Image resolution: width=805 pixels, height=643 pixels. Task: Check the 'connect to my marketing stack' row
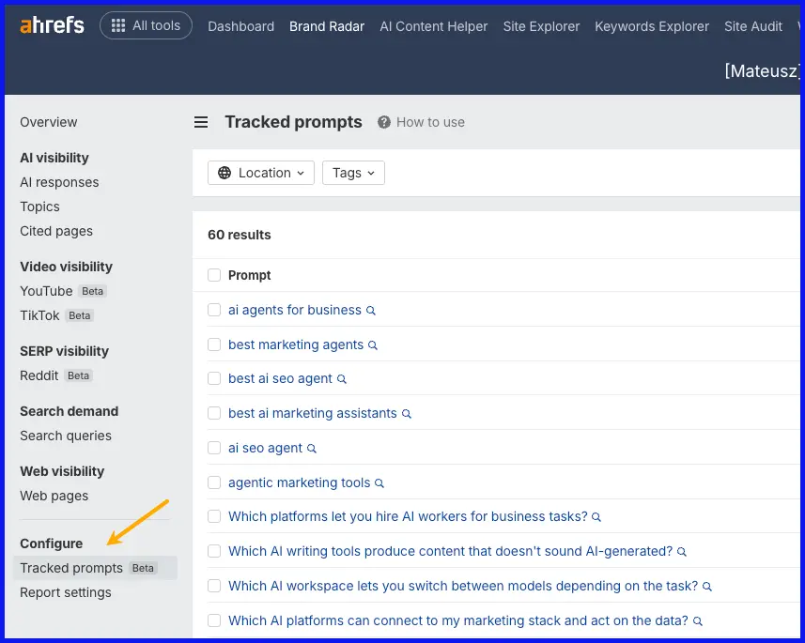pos(214,620)
